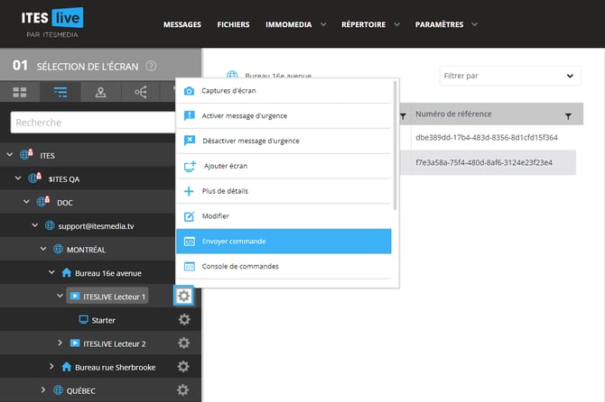Open the hierarchy branch view icon
Image resolution: width=605 pixels, height=402 pixels.
(x=141, y=92)
